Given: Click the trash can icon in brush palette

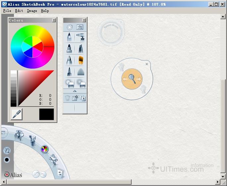Looking at the screenshot, I should coord(68,98).
